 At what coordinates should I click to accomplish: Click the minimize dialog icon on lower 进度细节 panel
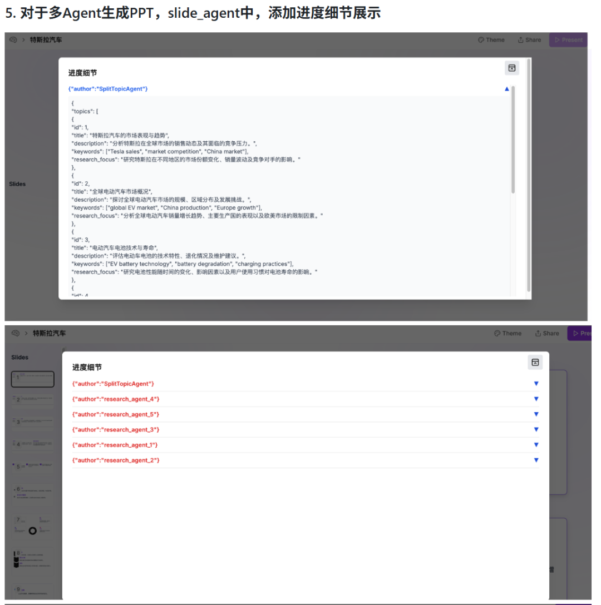coord(535,362)
